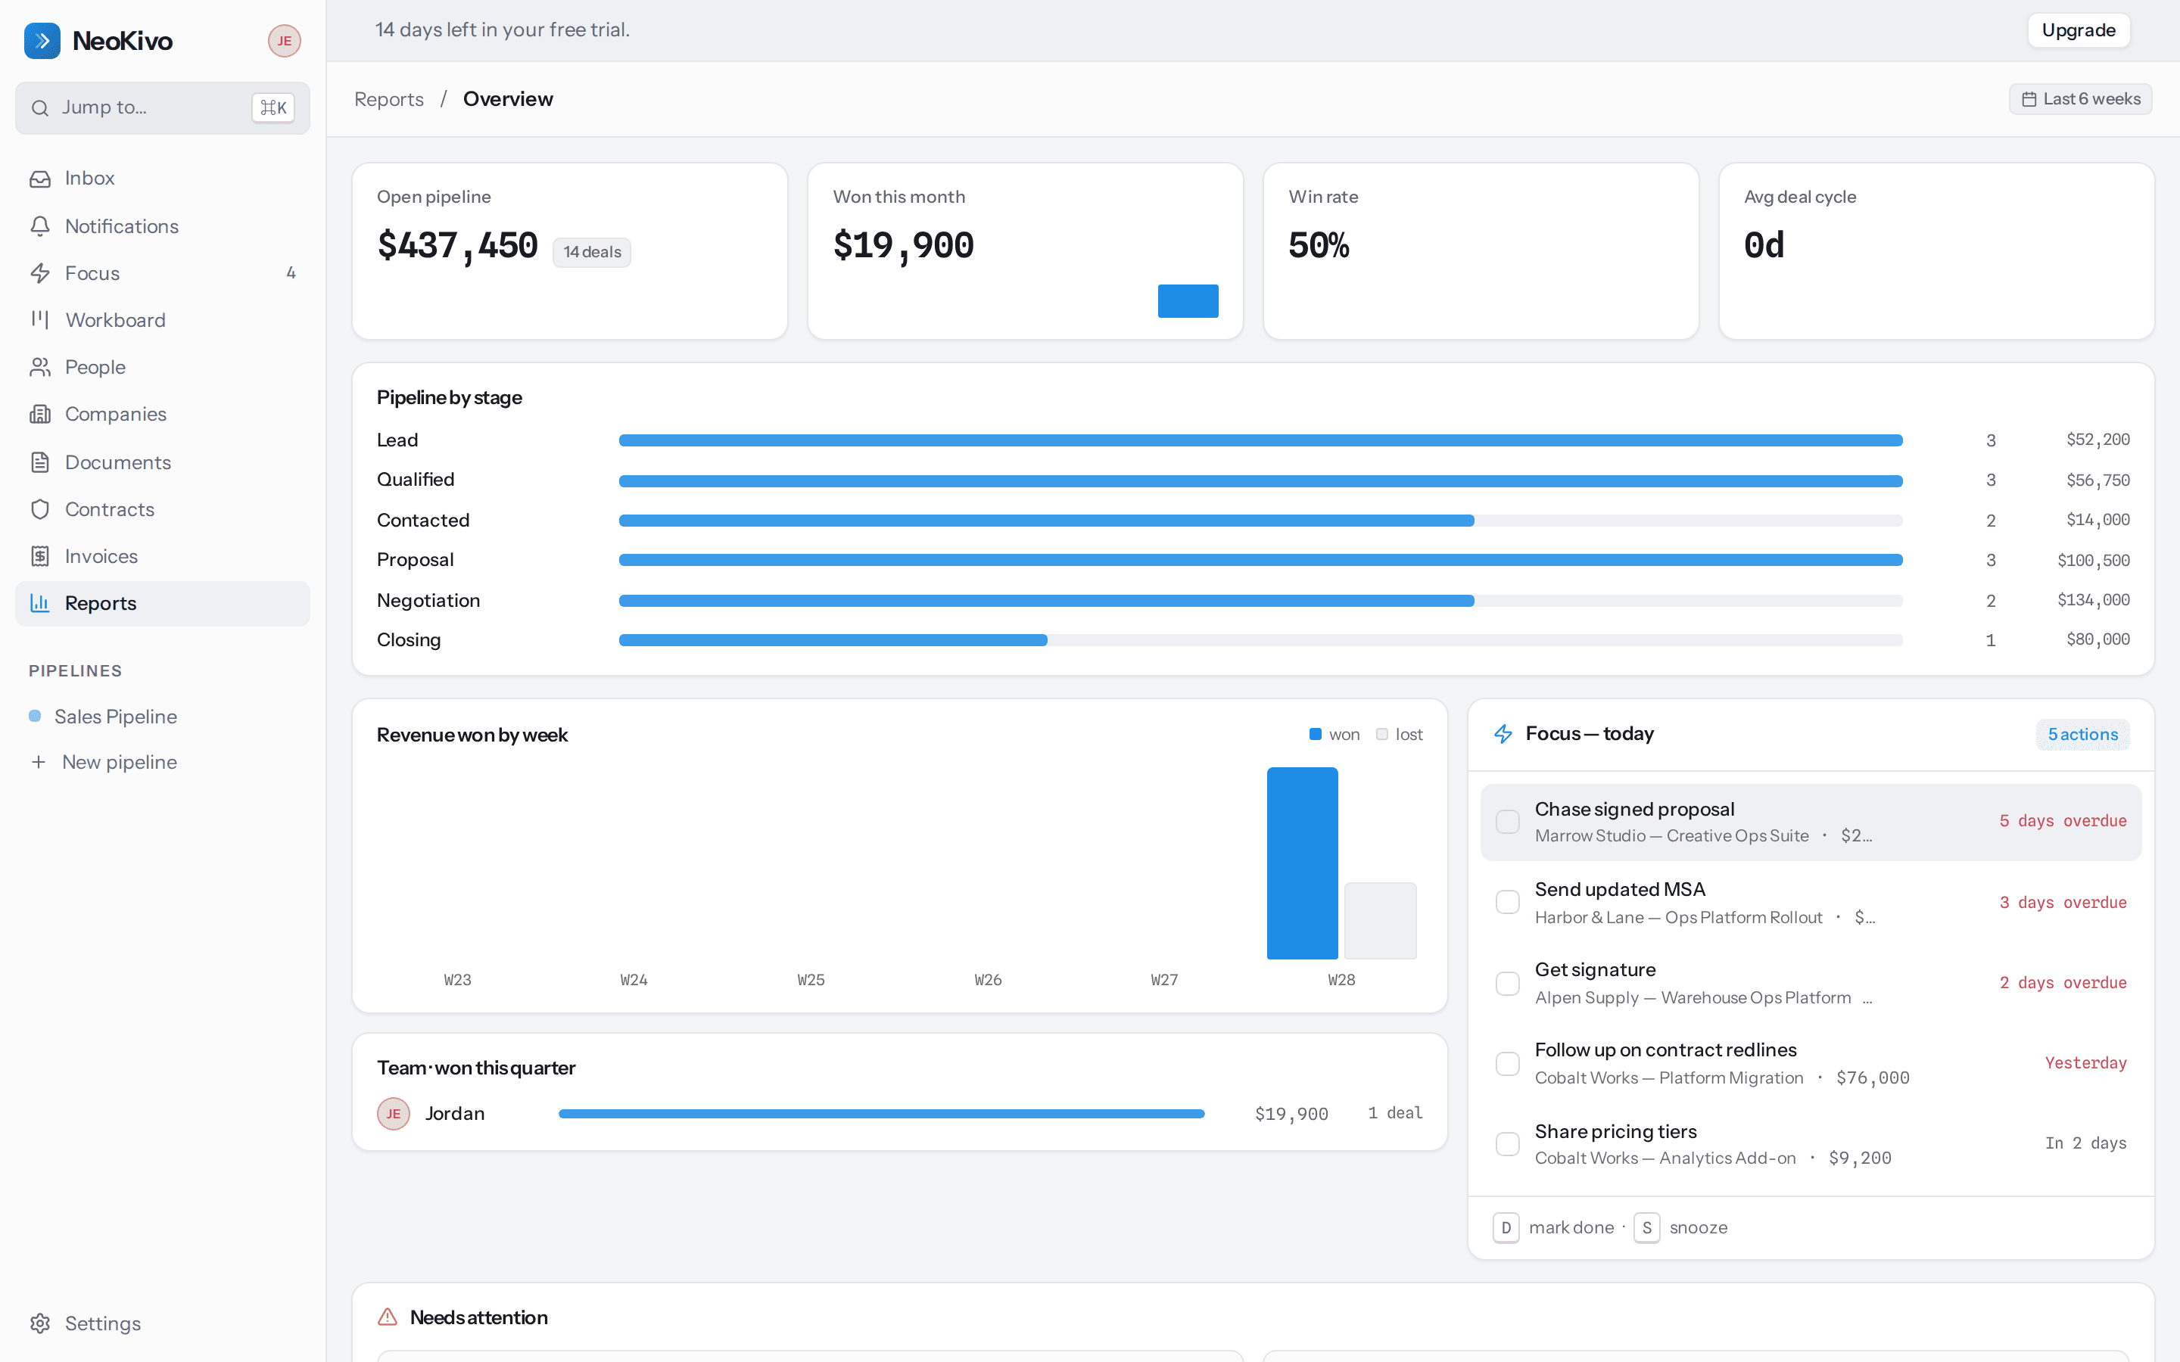The height and width of the screenshot is (1362, 2180).
Task: Open Invoices via the receipt icon
Action: point(39,557)
